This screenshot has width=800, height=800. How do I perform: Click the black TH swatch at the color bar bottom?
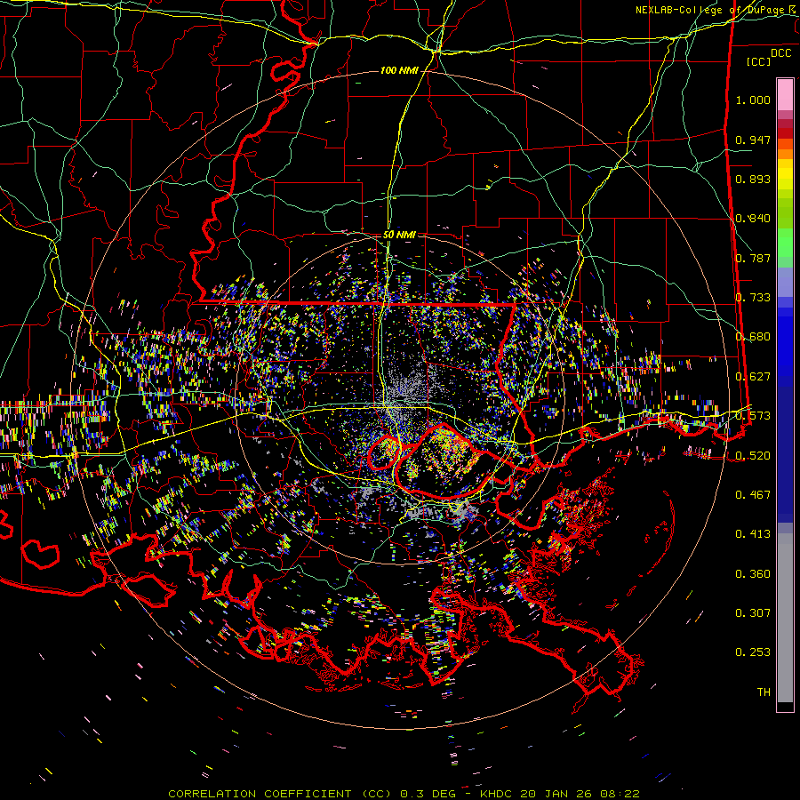click(x=785, y=707)
